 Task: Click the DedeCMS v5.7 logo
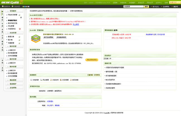pyautogui.click(x=12, y=2)
